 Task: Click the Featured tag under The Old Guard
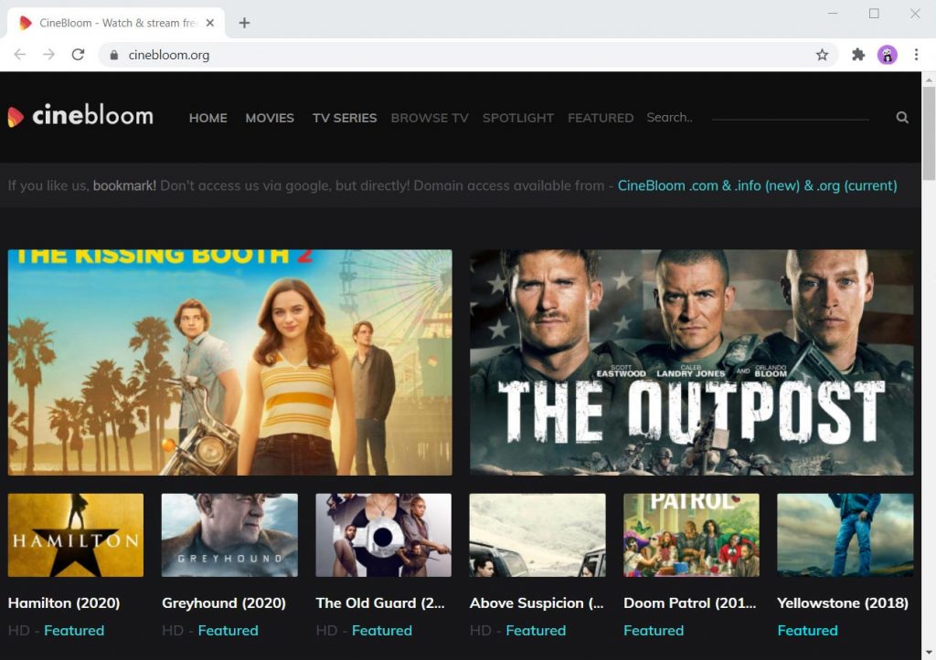point(382,630)
